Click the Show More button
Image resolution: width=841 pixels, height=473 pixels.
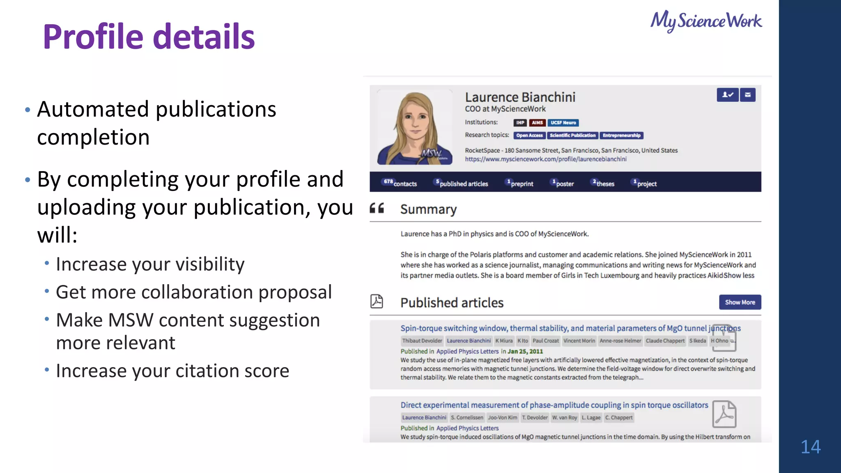tap(740, 302)
